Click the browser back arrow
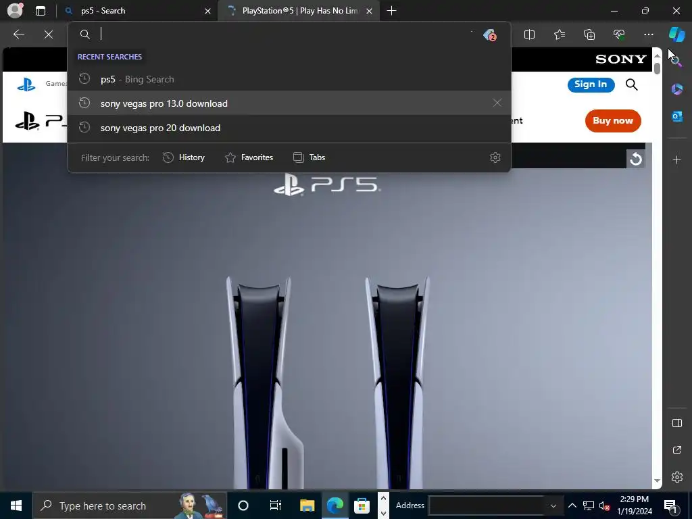The height and width of the screenshot is (519, 692). [19, 34]
